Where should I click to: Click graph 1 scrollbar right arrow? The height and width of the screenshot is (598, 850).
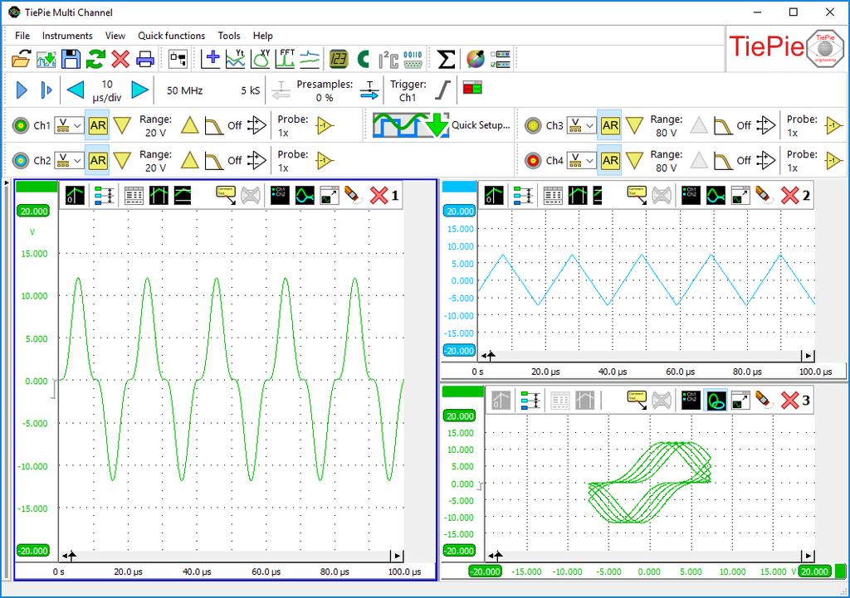[x=398, y=556]
